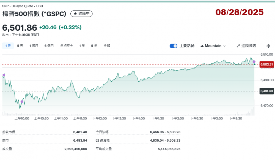
Task: Click the 6,502.31 current price label
Action: click(x=266, y=65)
